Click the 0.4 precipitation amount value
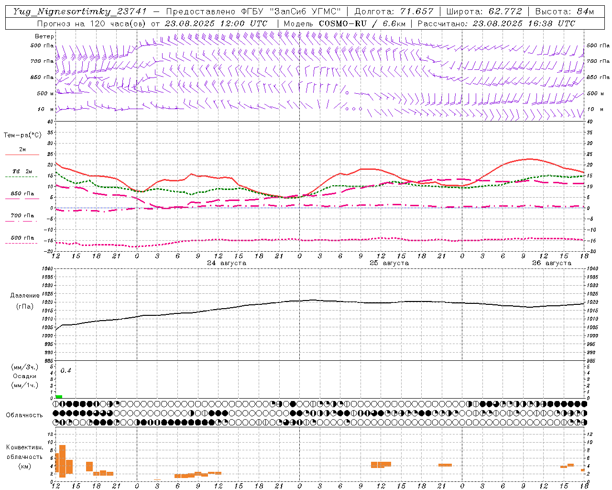The height and width of the screenshot is (490, 612). point(66,371)
